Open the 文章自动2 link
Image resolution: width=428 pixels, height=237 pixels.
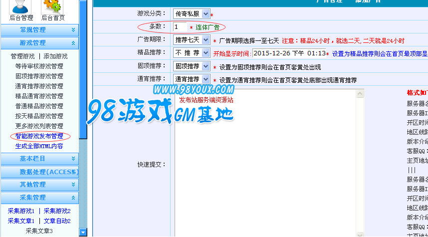57,221
